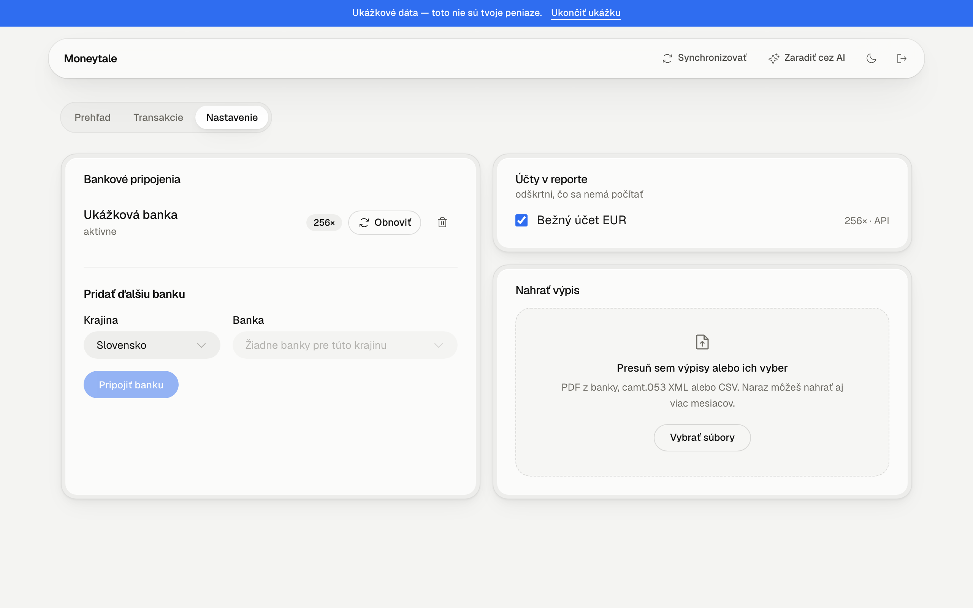Click the Pridať ďalšiu banku heading
Screen dimensions: 973x608
(x=134, y=294)
